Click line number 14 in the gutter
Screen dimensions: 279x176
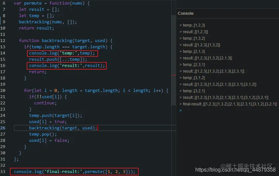click(x=3, y=53)
